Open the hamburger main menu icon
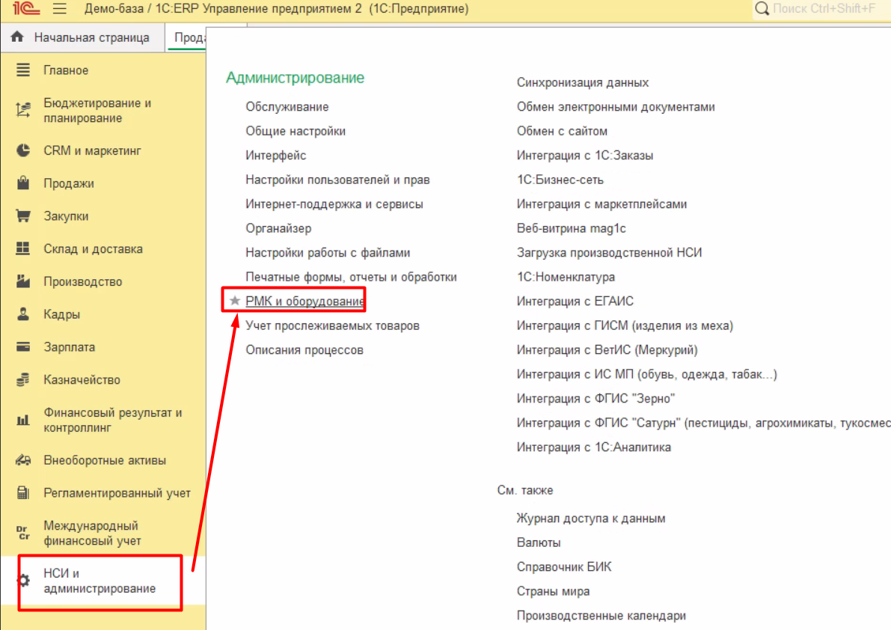The width and height of the screenshot is (891, 630). click(x=60, y=9)
